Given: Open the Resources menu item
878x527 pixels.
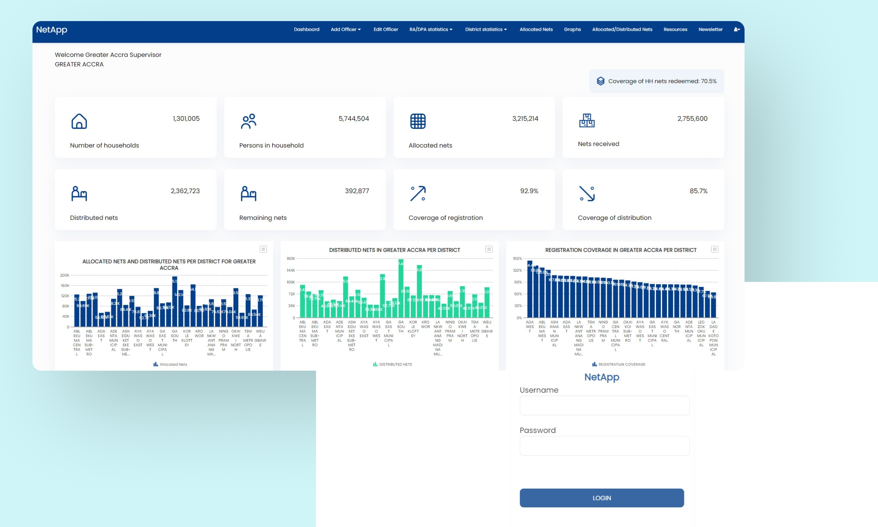Looking at the screenshot, I should click(x=675, y=30).
